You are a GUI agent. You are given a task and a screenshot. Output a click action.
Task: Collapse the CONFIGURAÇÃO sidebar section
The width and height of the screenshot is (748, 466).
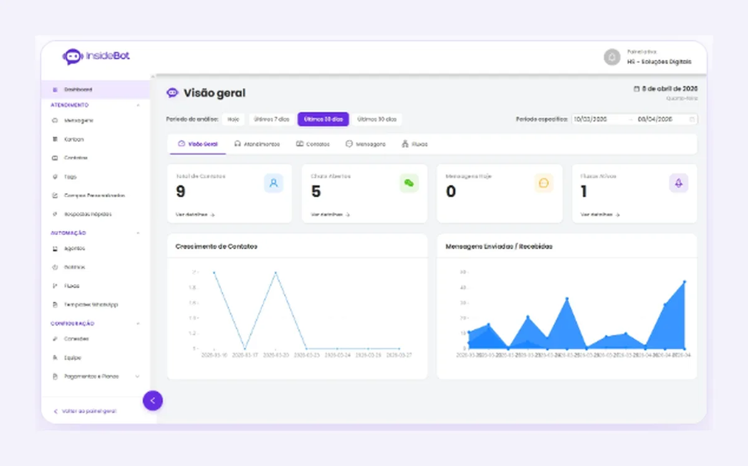(x=138, y=324)
